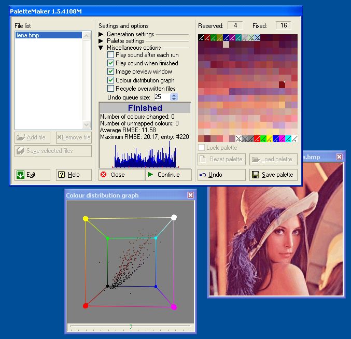Viewport: 351px width, 339px height.
Task: Open Help via its button label
Action: click(74, 175)
